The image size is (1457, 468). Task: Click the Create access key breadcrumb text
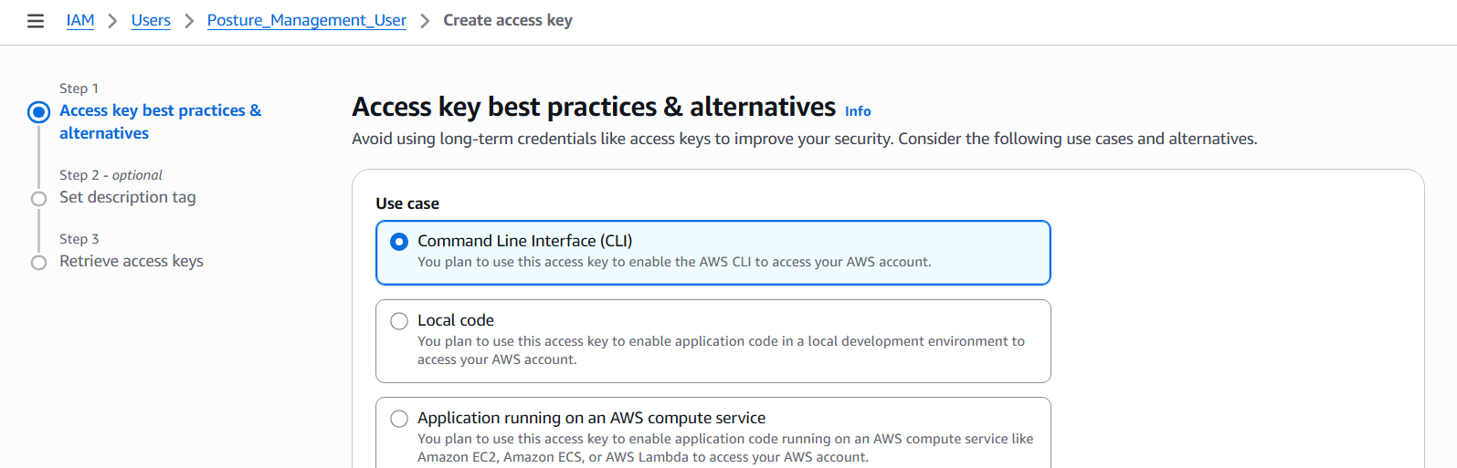508,20
